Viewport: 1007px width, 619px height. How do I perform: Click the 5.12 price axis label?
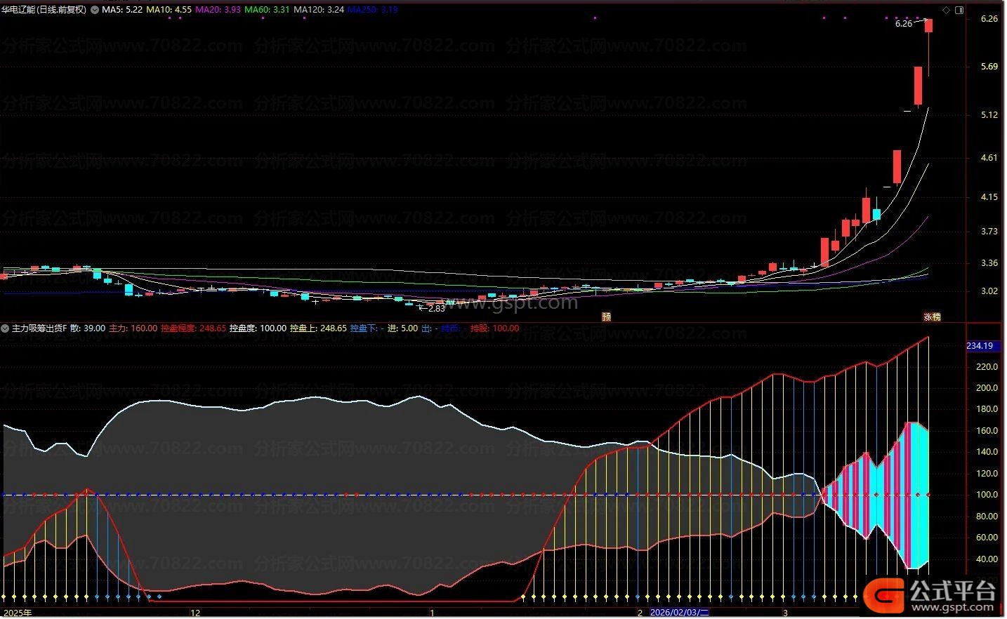coord(989,114)
